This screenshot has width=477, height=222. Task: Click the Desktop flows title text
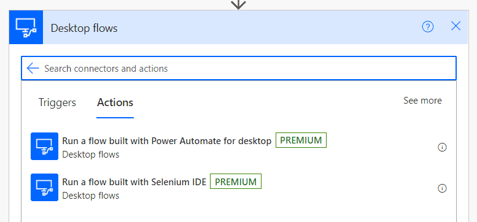84,28
